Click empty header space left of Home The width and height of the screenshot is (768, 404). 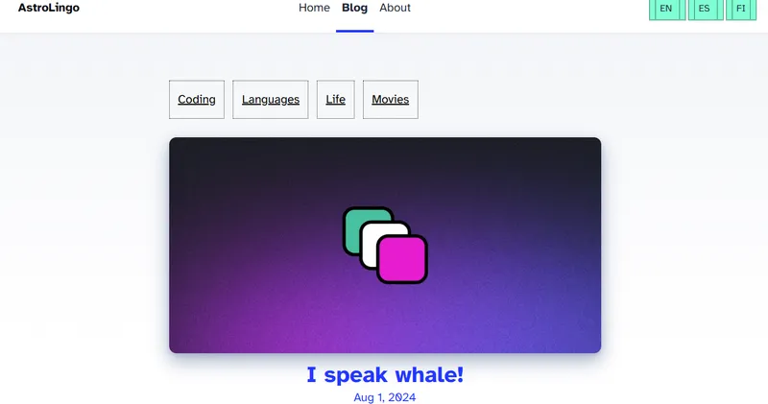click(192, 10)
